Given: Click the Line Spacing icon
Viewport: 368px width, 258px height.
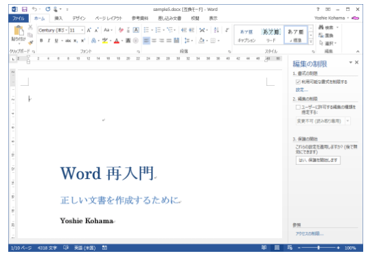Looking at the screenshot, I should pos(187,40).
